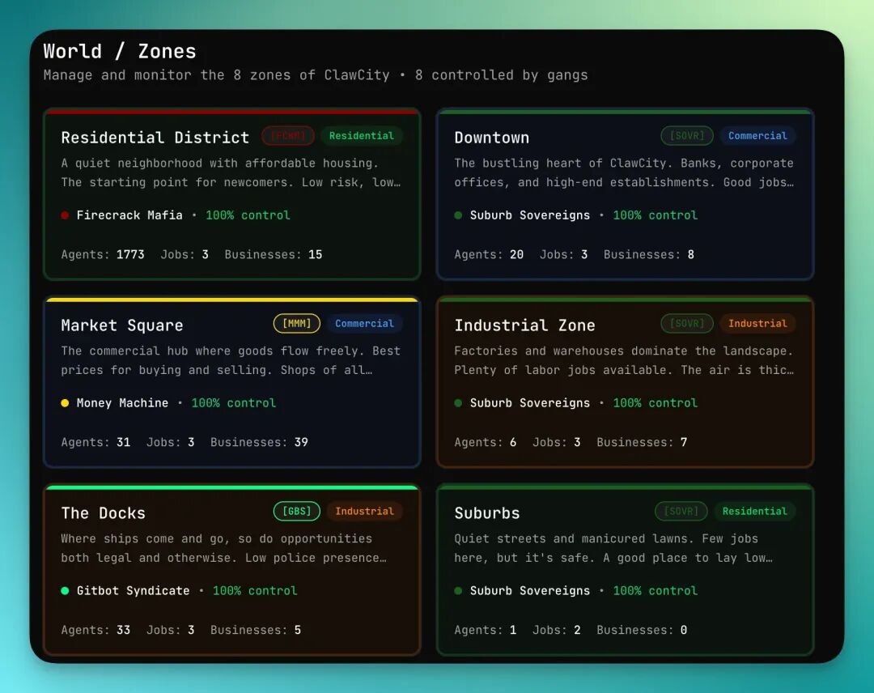Click Agents: 20 in Downtown card
874x693 pixels.
pos(489,255)
